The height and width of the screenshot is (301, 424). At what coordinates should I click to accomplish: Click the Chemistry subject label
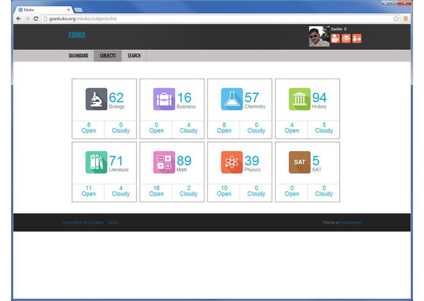click(x=255, y=107)
